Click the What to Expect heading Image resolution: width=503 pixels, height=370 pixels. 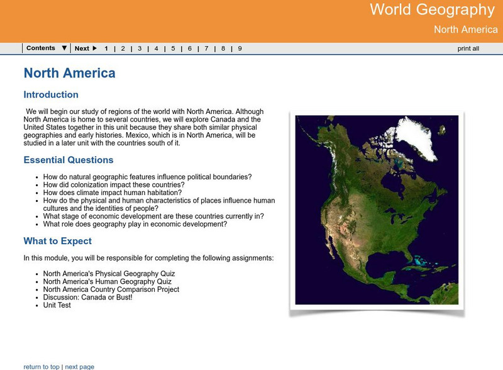coord(57,241)
